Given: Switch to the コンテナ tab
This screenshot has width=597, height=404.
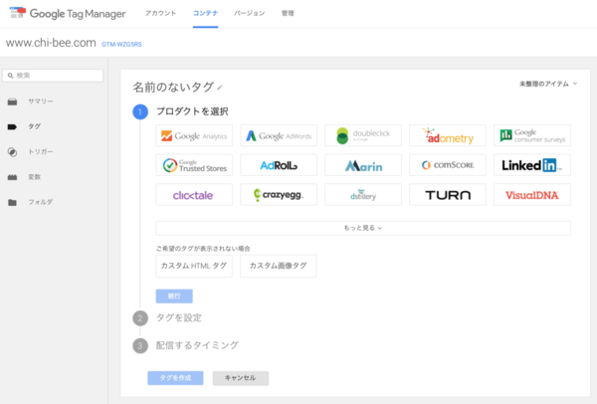Looking at the screenshot, I should click(205, 13).
